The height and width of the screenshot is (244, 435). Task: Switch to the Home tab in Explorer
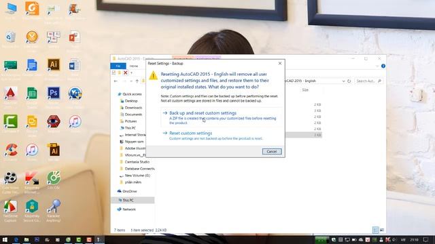coord(134,66)
